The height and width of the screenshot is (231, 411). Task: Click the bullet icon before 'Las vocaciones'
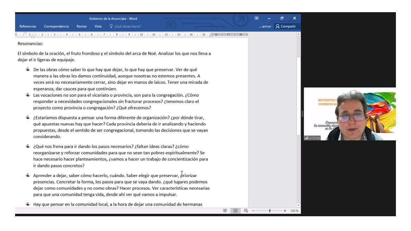[28, 95]
